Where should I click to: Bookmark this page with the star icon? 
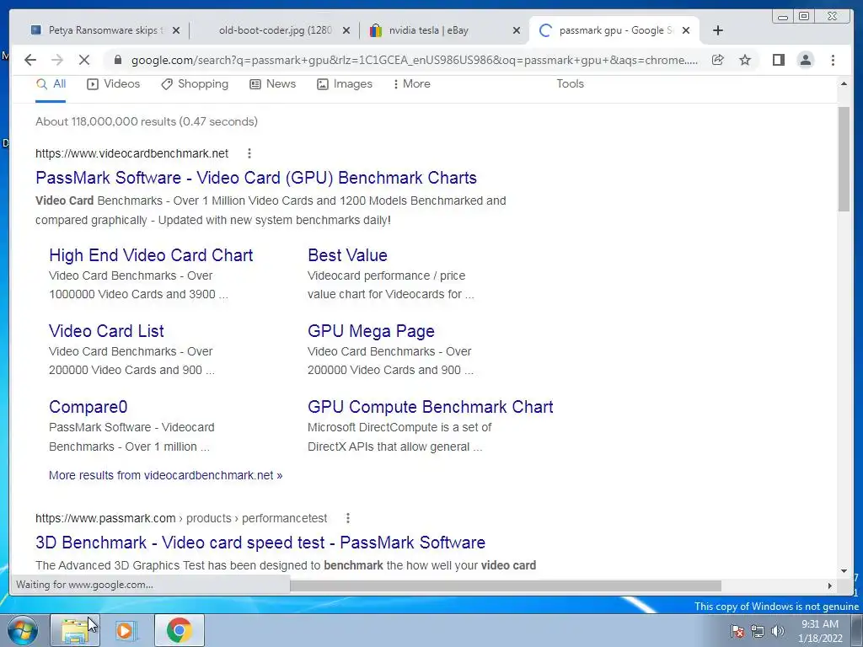click(745, 60)
